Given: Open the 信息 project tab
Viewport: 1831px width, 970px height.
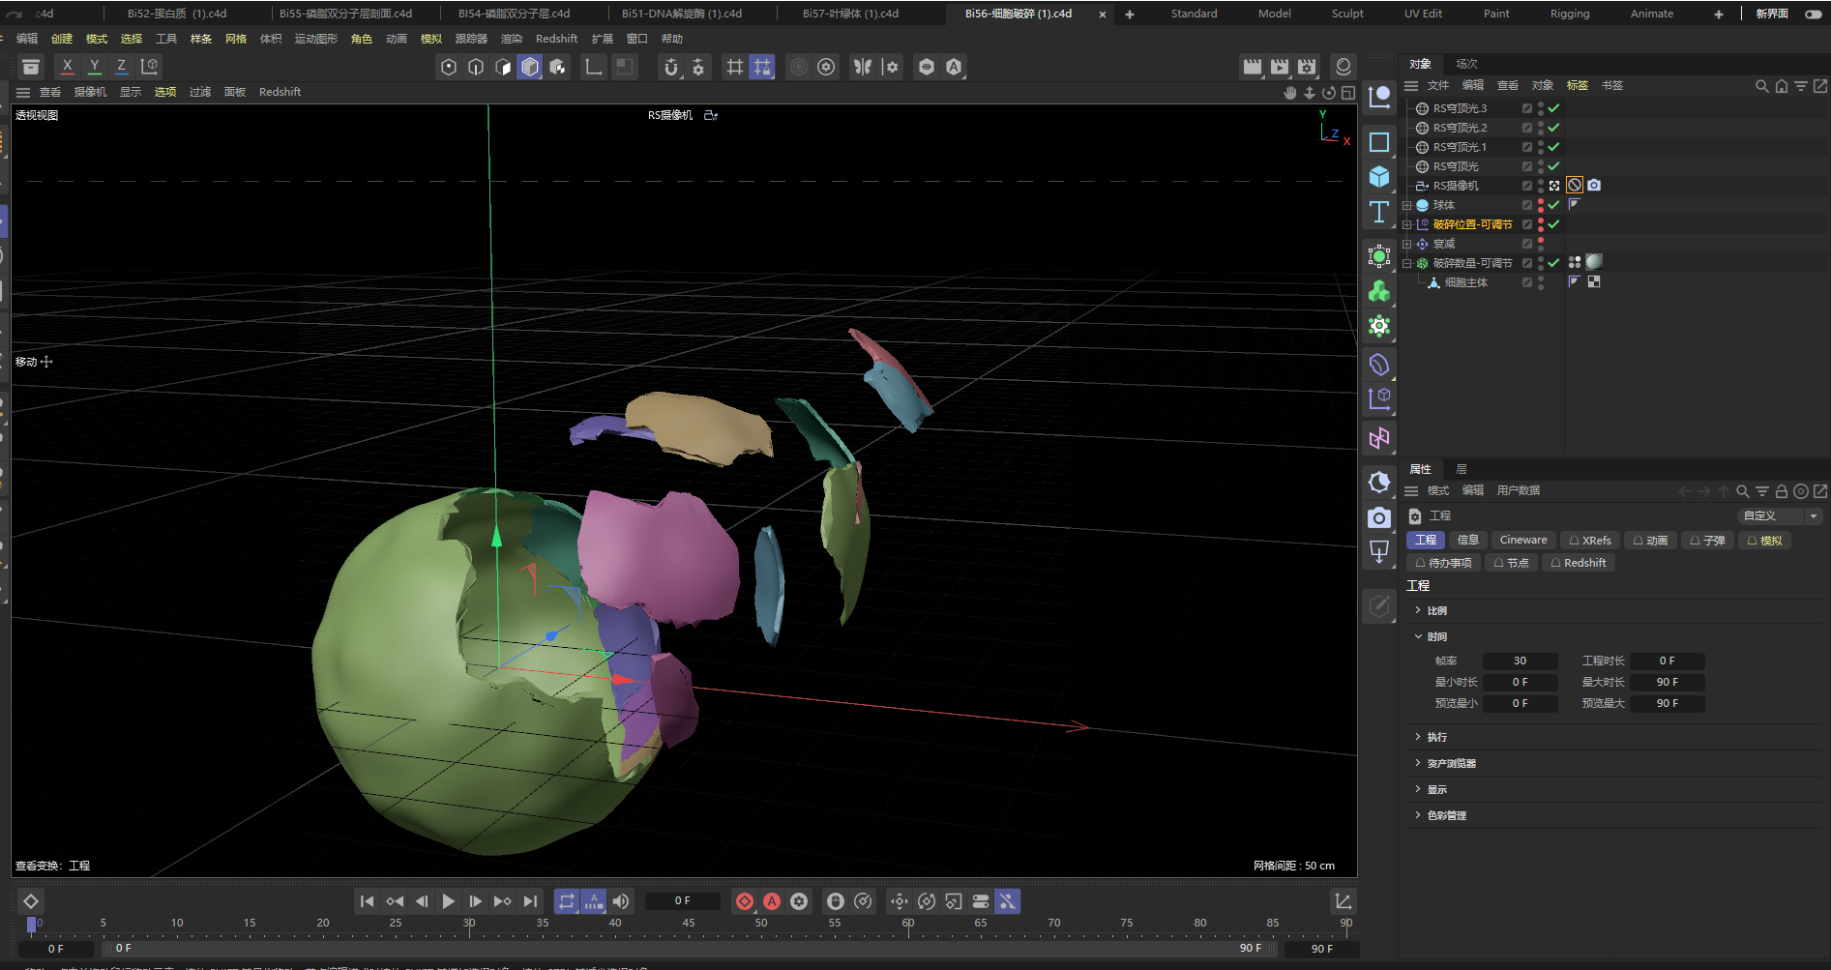Looking at the screenshot, I should [1467, 541].
